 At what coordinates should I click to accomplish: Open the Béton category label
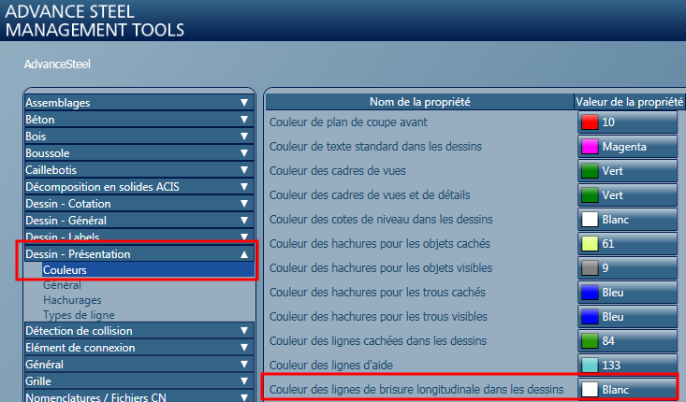click(x=40, y=120)
